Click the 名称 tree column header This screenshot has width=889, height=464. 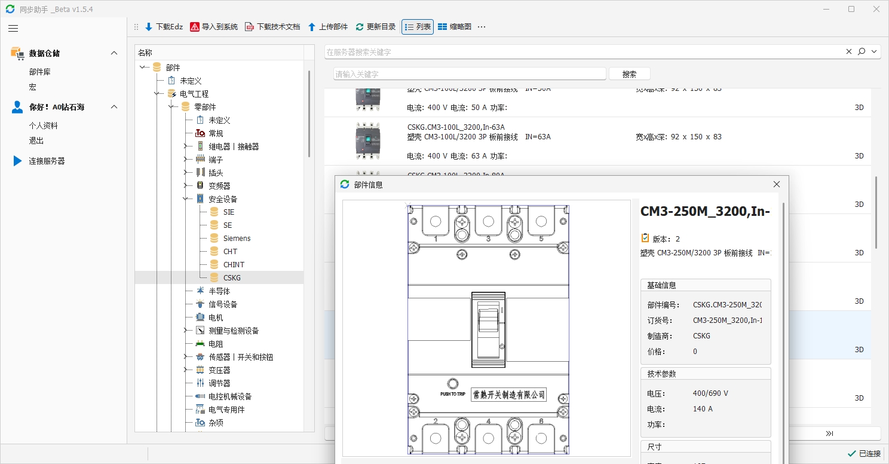(219, 53)
